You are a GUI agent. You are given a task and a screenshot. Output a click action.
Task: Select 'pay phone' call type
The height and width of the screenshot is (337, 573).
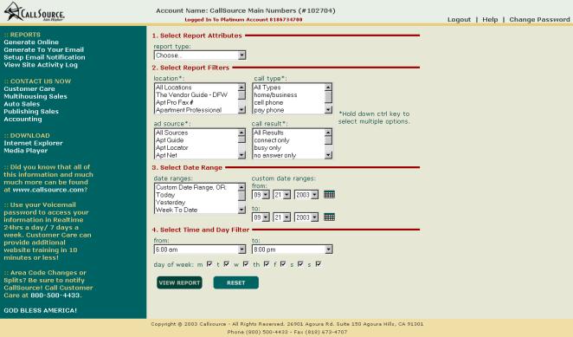click(x=288, y=110)
